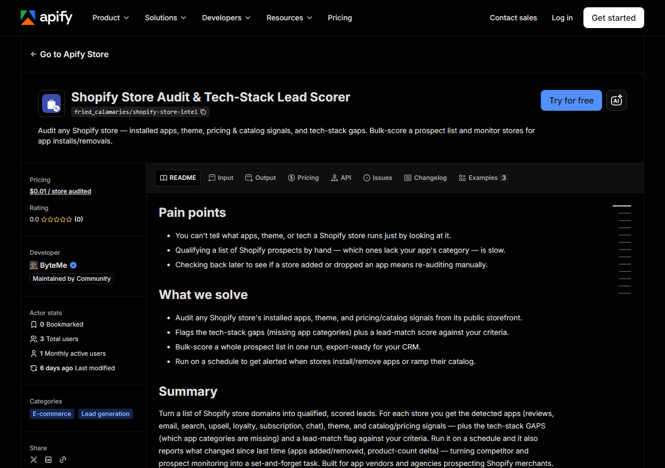Screen dimensions: 665x468
Task: Switch to the Output tab
Action: pyautogui.click(x=261, y=178)
